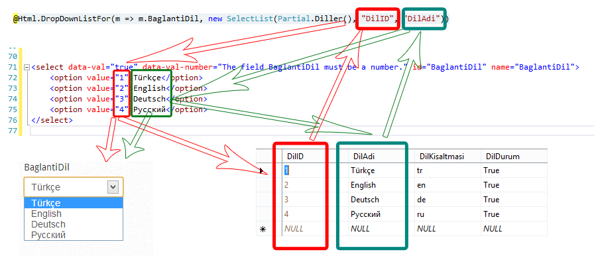Click the BaglantiDil label above the dropdown
This screenshot has height=264, width=594.
coord(46,168)
